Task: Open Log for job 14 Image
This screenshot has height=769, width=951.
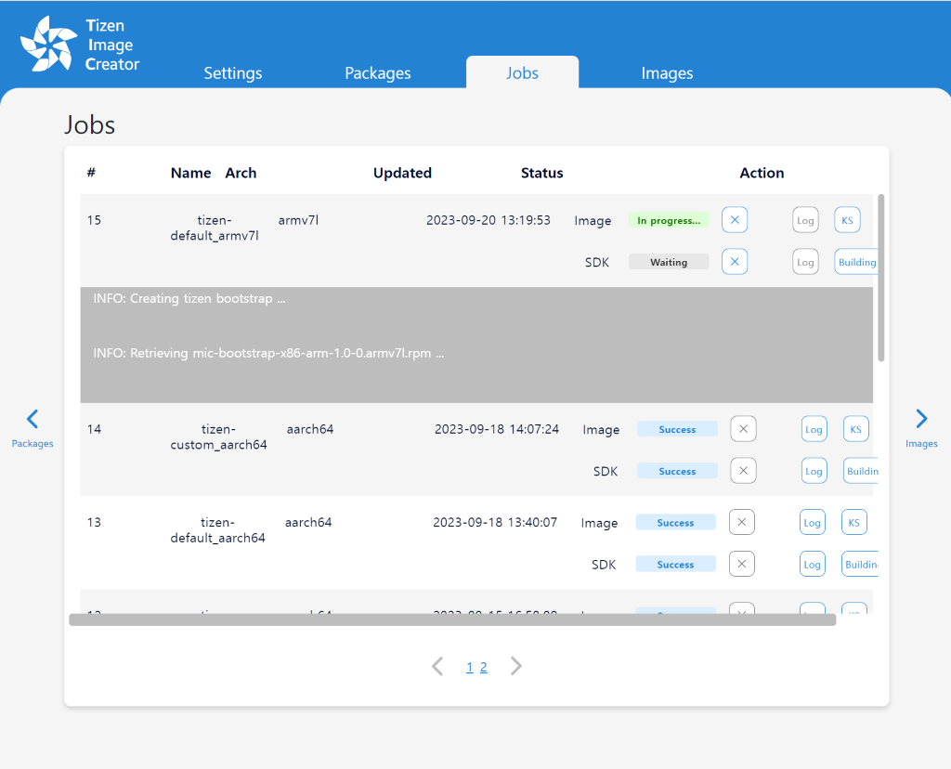Action: click(x=814, y=429)
